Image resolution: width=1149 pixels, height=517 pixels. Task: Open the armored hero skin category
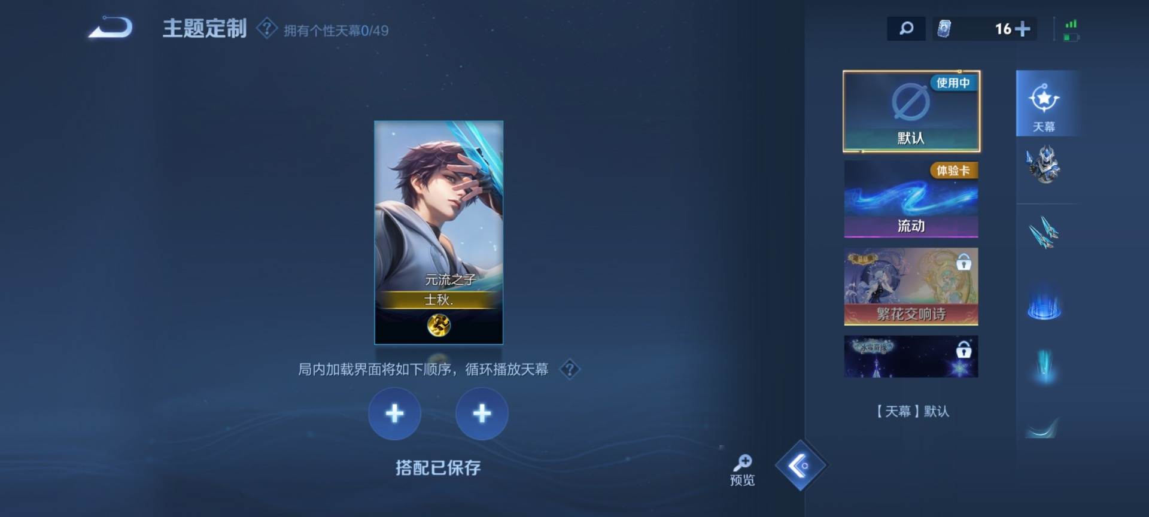1044,165
